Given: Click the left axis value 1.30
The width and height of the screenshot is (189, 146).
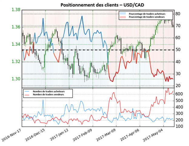Looking at the screenshot, I should [16, 79].
